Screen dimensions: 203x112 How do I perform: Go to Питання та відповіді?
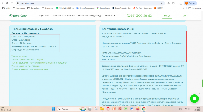click(x=90, y=16)
